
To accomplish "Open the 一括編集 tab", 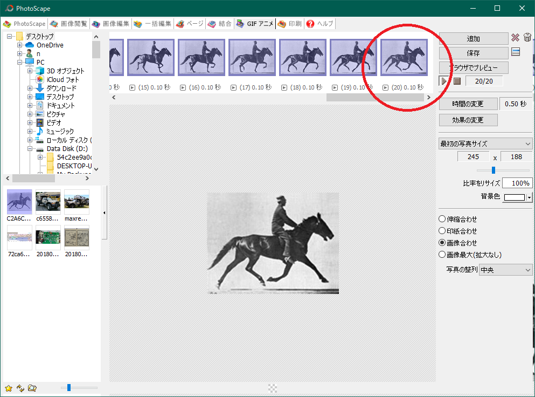I will coord(152,24).
